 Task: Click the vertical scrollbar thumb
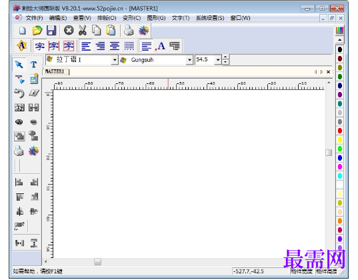[329, 153]
